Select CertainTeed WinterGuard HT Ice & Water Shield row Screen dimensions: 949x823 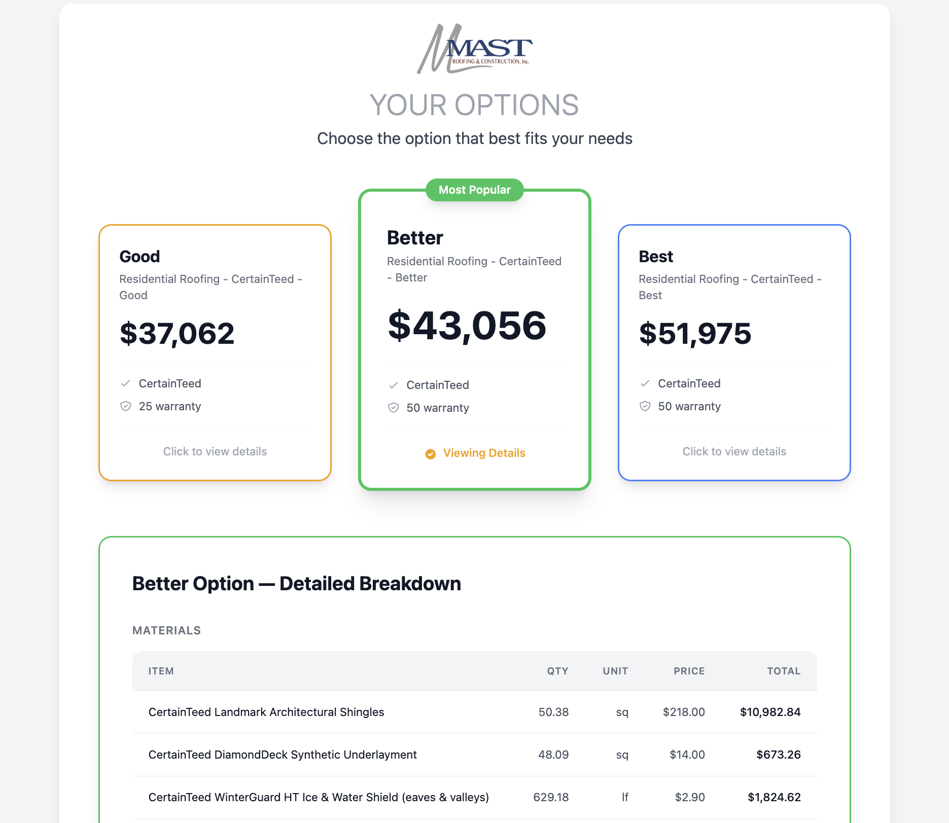[474, 797]
